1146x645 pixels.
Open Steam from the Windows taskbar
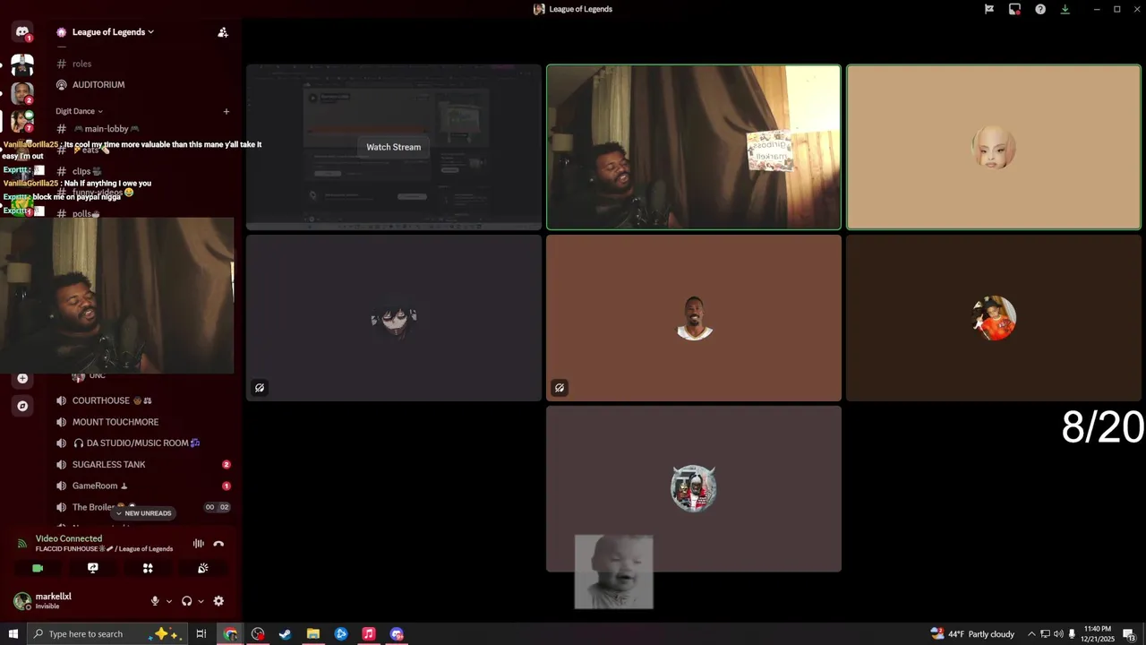point(286,634)
